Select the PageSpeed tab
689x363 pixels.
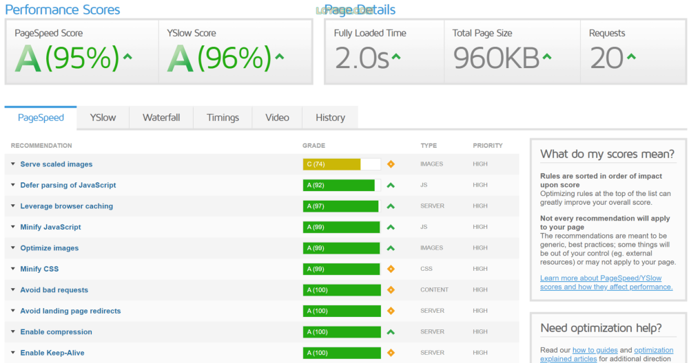click(x=41, y=118)
